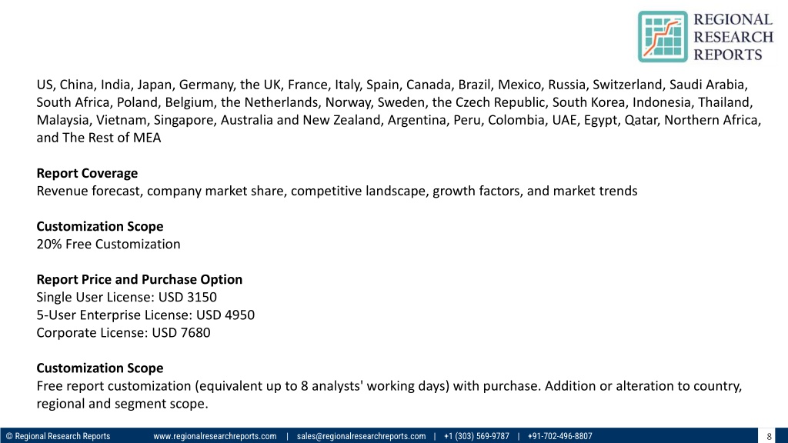Click the Report Price and Purchase Option heading
788x443 pixels.
139,279
